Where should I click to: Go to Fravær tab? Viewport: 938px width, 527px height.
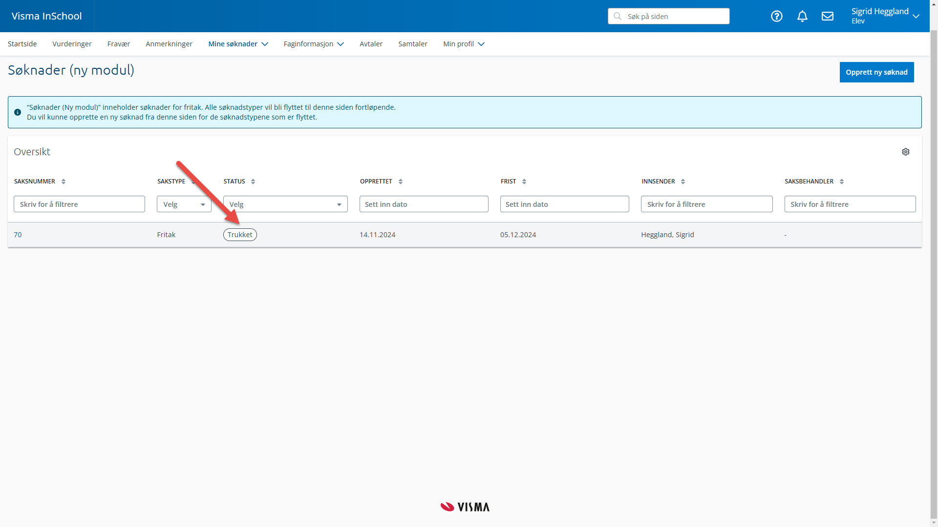[x=119, y=44]
